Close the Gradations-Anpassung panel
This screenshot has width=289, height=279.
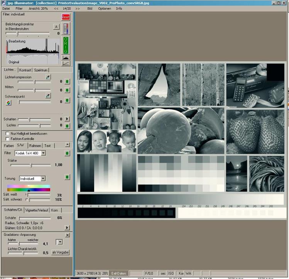(x=68, y=235)
